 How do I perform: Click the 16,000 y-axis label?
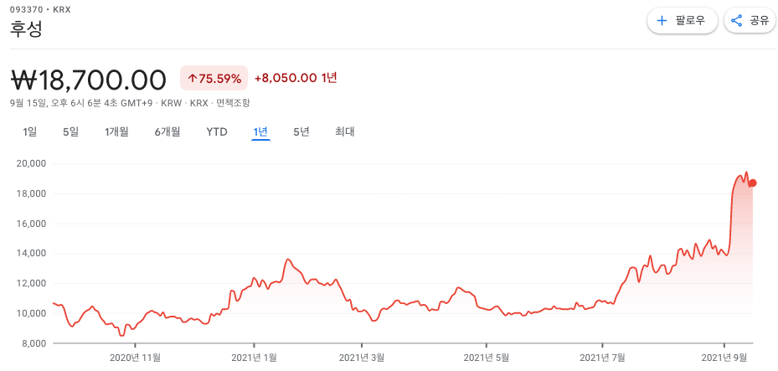coord(31,224)
